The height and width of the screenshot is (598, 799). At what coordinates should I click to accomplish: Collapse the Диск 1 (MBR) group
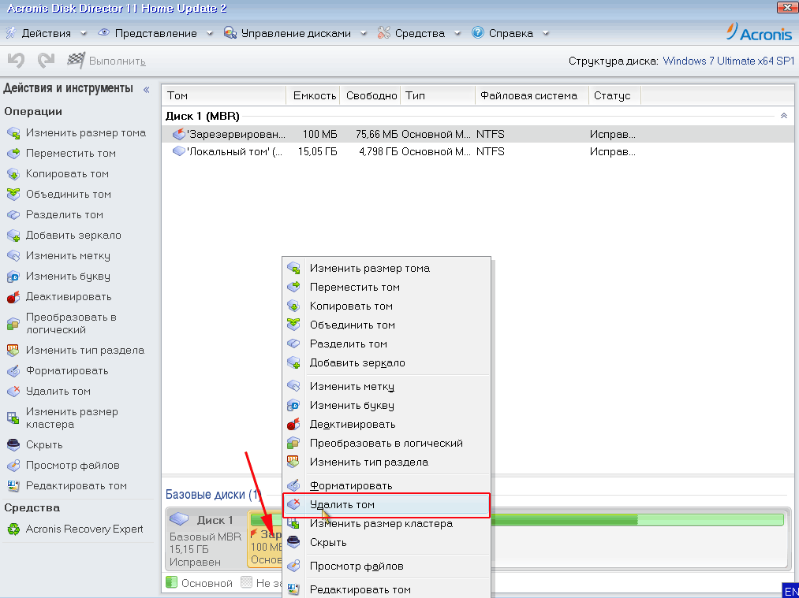tap(784, 116)
